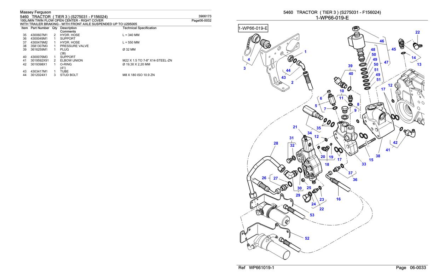This screenshot has width=433, height=280.
Task: Click callout number 13 at right edge
Action: click(420, 64)
